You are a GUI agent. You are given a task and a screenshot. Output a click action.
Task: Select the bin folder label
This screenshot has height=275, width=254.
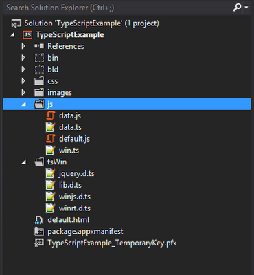53,58
